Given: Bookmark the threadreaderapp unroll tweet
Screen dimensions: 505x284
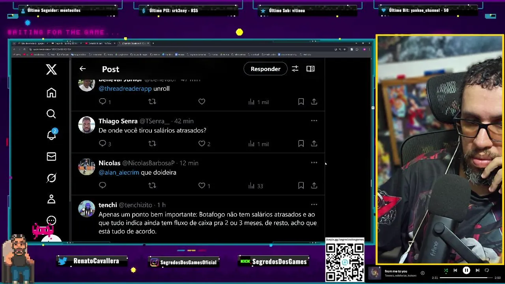Looking at the screenshot, I should point(301,102).
